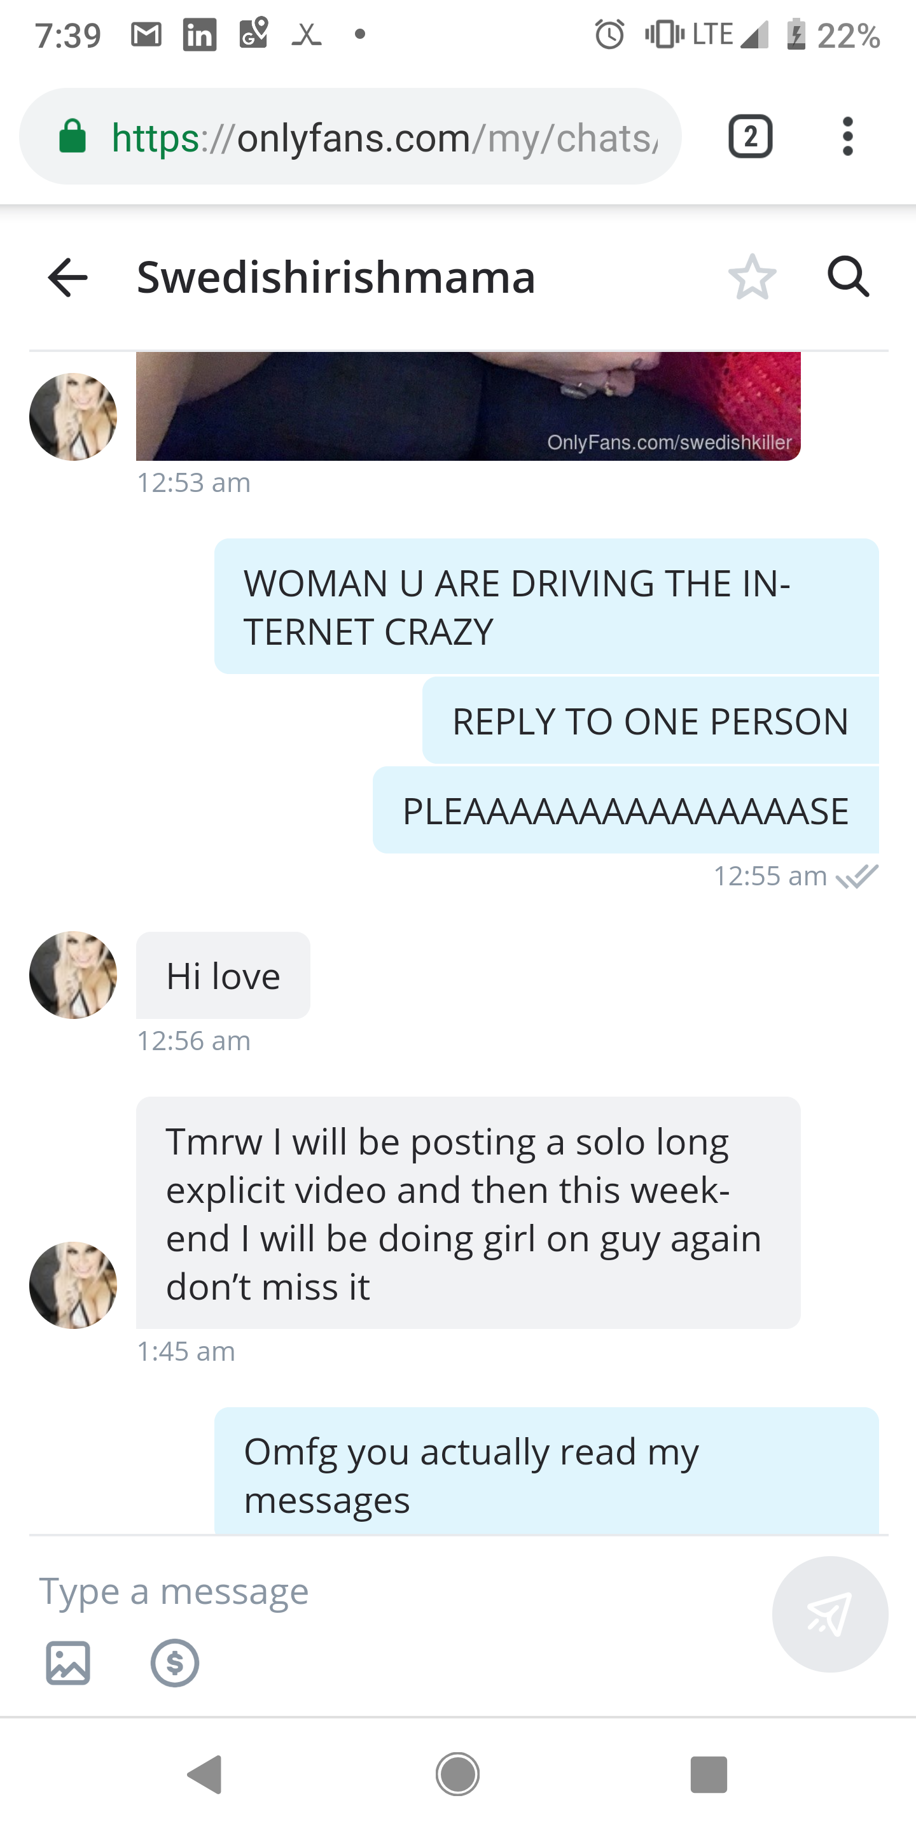Open the send tip dollar icon
This screenshot has width=916, height=1833.
tap(174, 1663)
